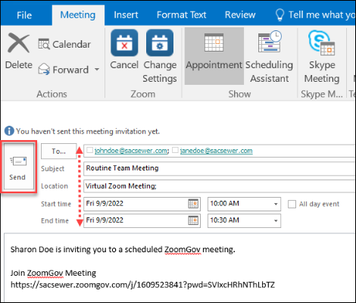Click the Delete X icon
Image resolution: width=356 pixels, height=303 pixels.
pos(18,43)
